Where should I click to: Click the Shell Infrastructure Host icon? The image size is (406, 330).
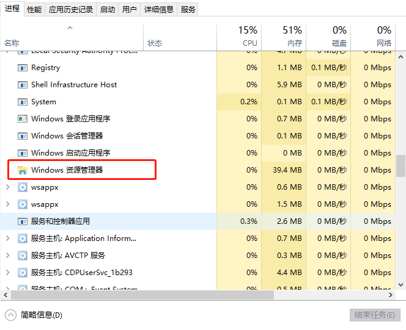(23, 85)
